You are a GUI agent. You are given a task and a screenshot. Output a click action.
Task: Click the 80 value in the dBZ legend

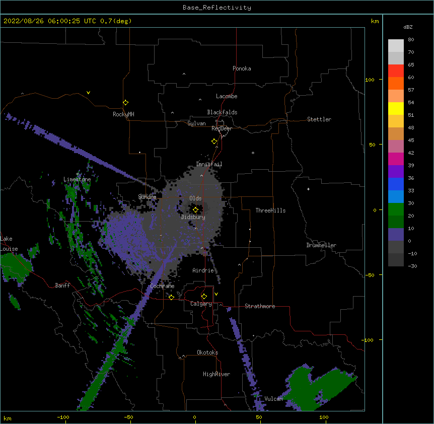pyautogui.click(x=411, y=40)
